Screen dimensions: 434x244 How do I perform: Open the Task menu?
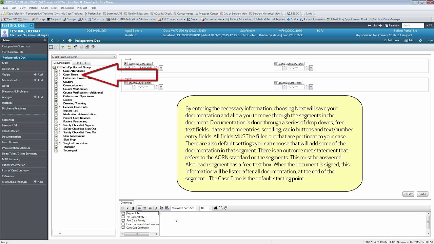point(5,8)
